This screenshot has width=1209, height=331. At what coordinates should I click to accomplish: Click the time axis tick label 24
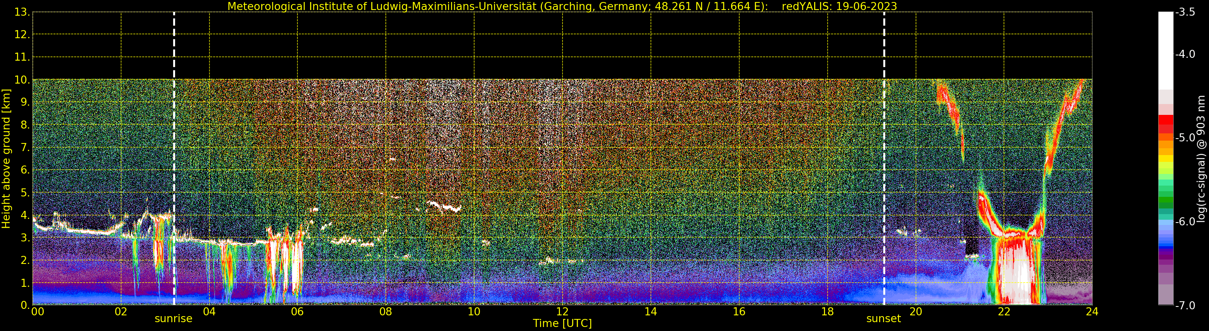point(1092,312)
